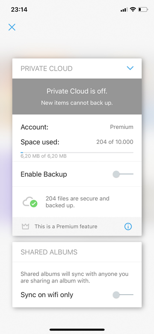
Task: Close the settings screen with the X
Action: click(12, 27)
